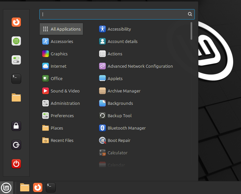Launch Terminal from the favorites sidebar
This screenshot has width=241, height=194.
coord(16,78)
